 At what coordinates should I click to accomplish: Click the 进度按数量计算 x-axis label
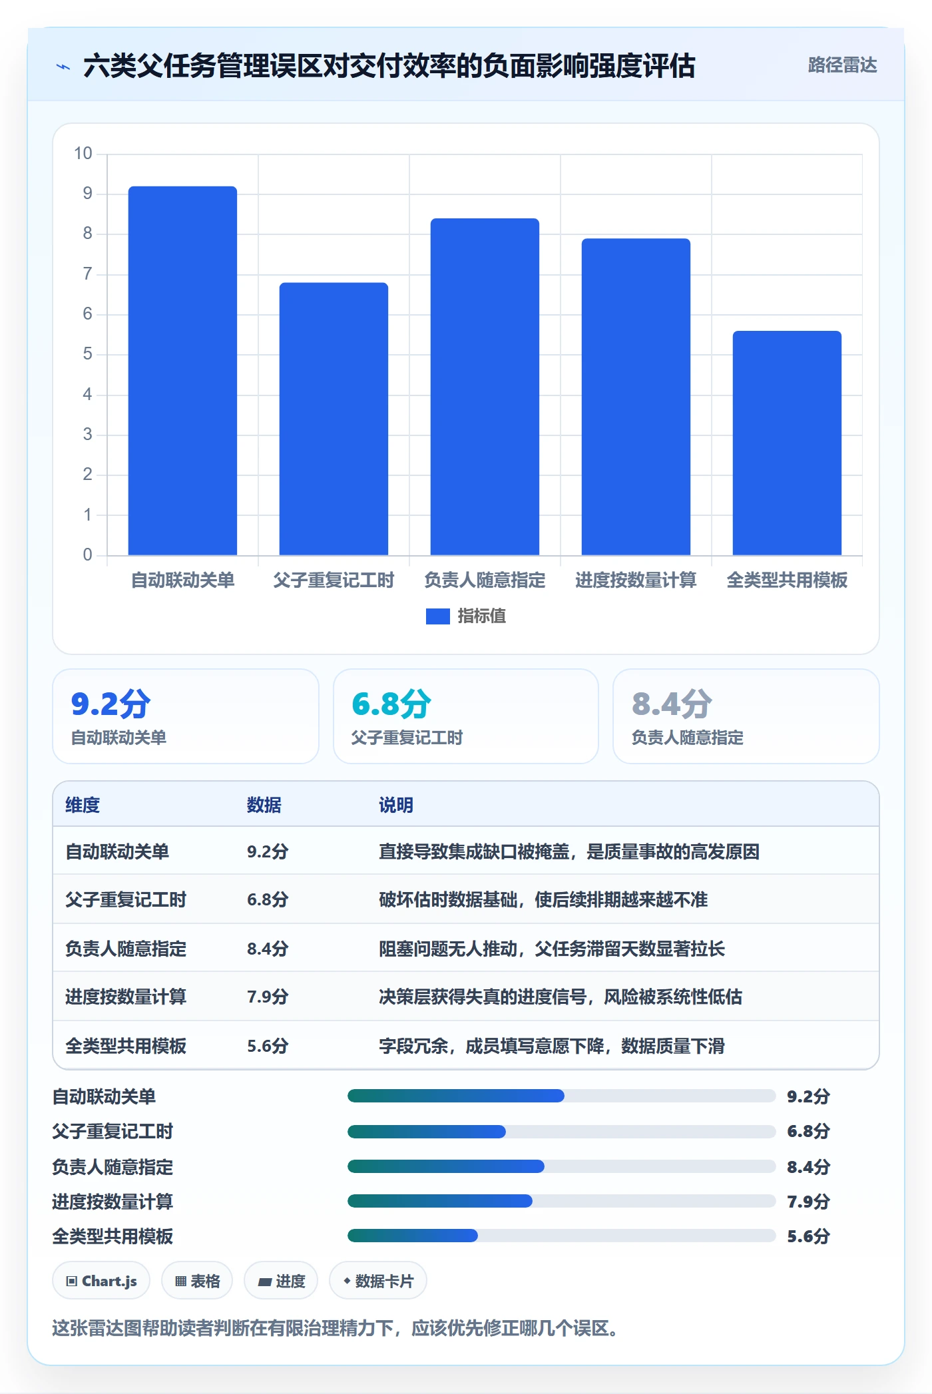point(636,581)
